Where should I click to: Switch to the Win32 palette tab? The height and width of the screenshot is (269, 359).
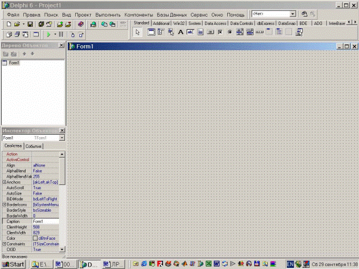179,23
